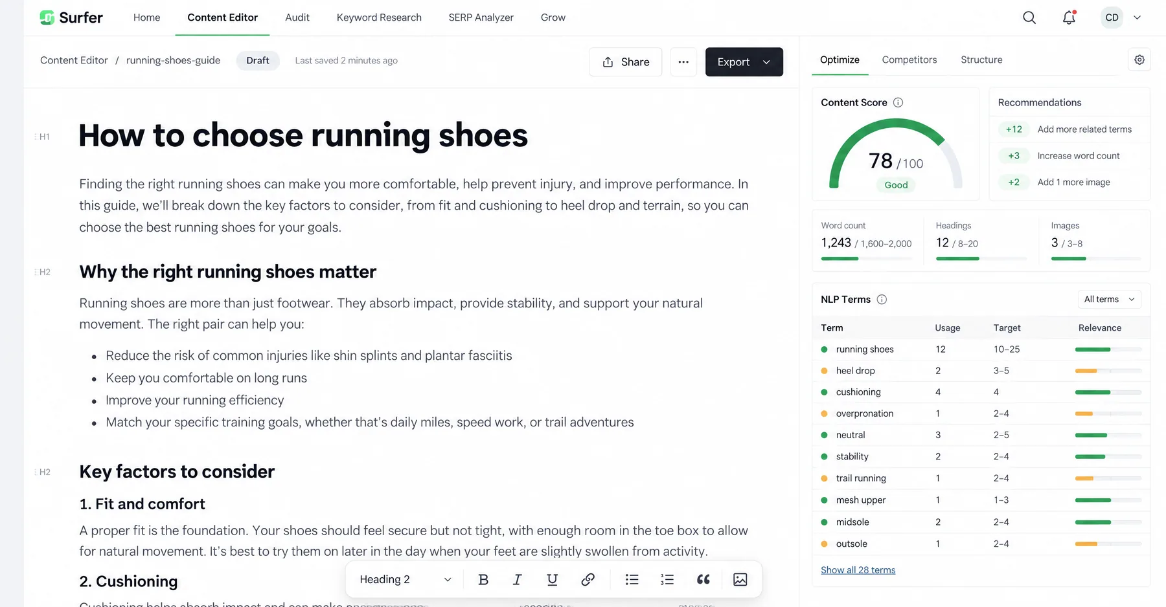The height and width of the screenshot is (607, 1166).
Task: Apply underline formatting
Action: [553, 580]
